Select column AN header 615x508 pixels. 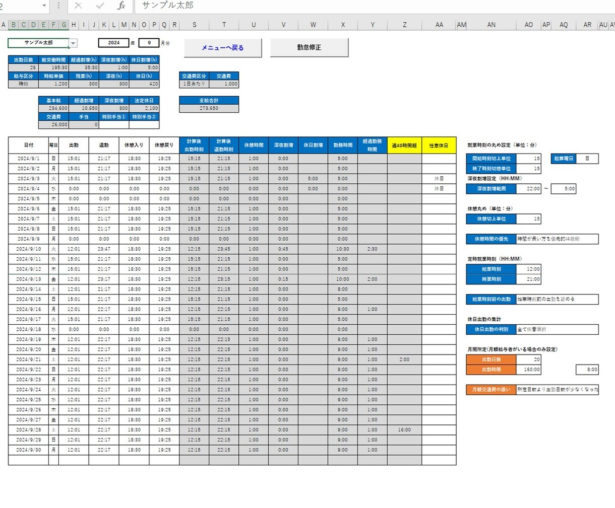tap(491, 25)
